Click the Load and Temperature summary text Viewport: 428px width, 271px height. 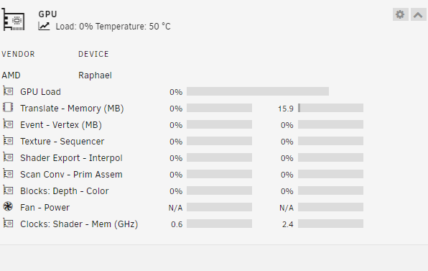[113, 27]
